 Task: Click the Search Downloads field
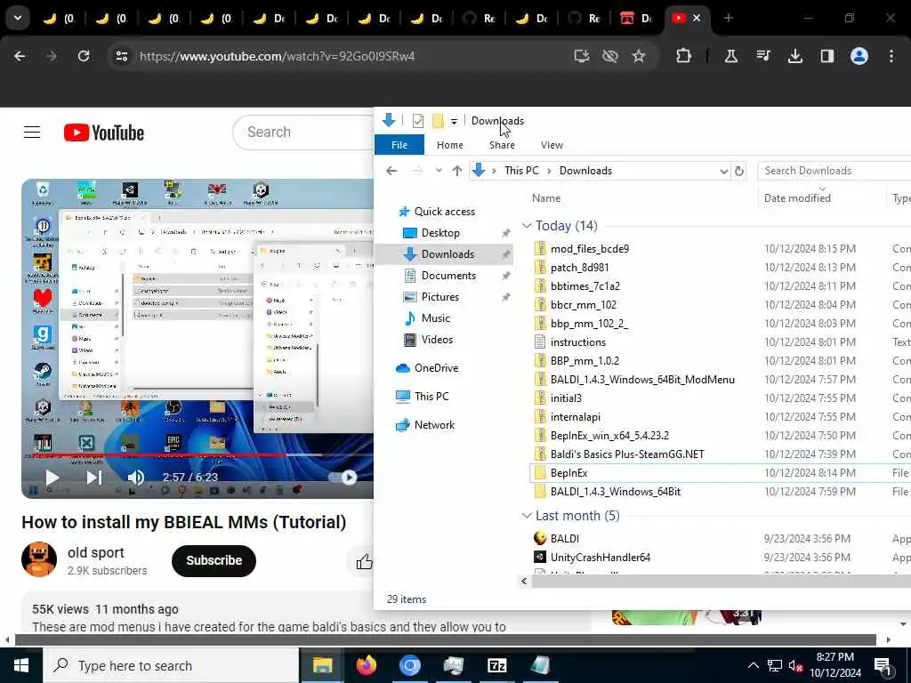point(834,171)
